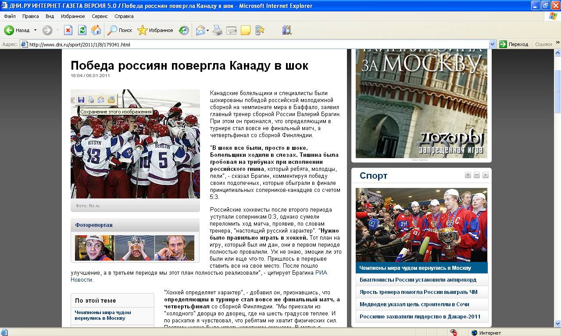The height and width of the screenshot is (336, 561).
Task: Click the yellow note toolbar icon
Action: pos(246,30)
